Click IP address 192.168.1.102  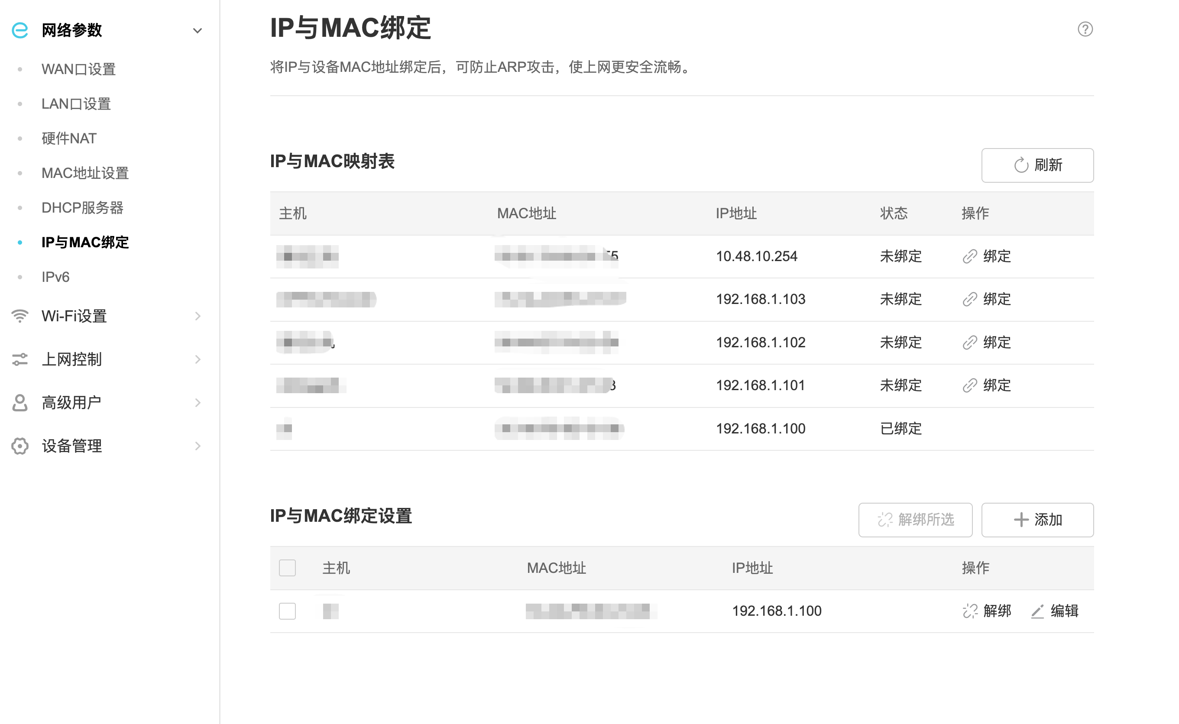click(761, 343)
